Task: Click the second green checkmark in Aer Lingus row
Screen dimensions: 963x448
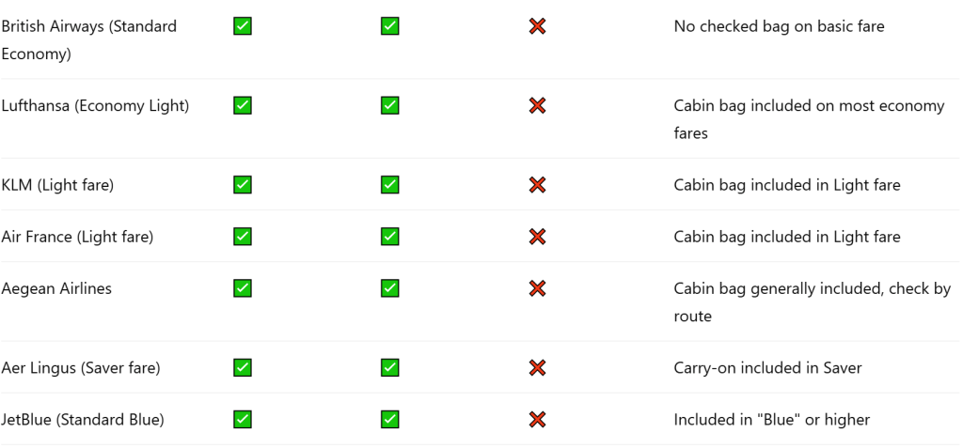Action: (x=389, y=368)
